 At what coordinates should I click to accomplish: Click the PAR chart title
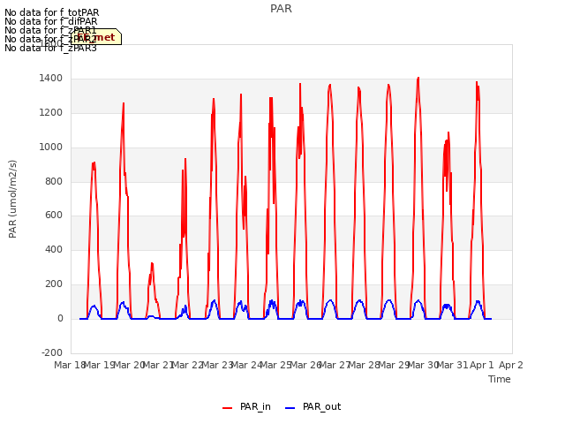pos(281,9)
